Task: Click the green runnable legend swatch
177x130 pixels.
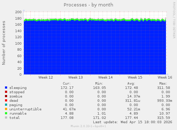Action: 6,113
